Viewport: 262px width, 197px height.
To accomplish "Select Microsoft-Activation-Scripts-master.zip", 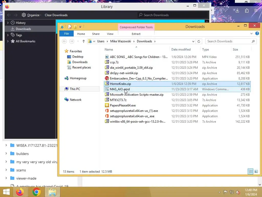I will 177,94.
